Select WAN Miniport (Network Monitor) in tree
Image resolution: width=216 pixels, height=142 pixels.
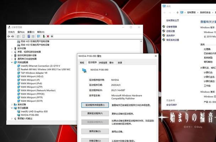click(x=38, y=91)
